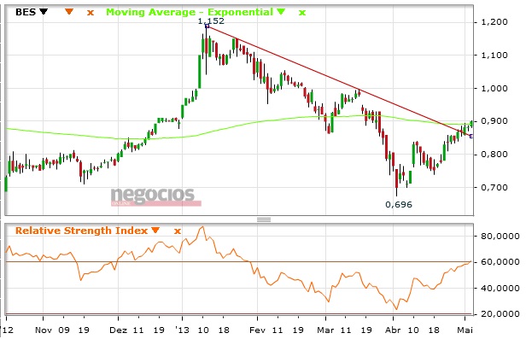Click the 40,0000 RSI axis label
The width and height of the screenshot is (526, 339).
pos(500,288)
